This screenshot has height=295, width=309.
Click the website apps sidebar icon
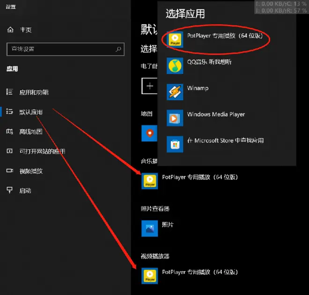[x=9, y=151]
